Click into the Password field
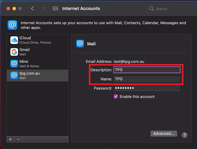 click(x=147, y=88)
